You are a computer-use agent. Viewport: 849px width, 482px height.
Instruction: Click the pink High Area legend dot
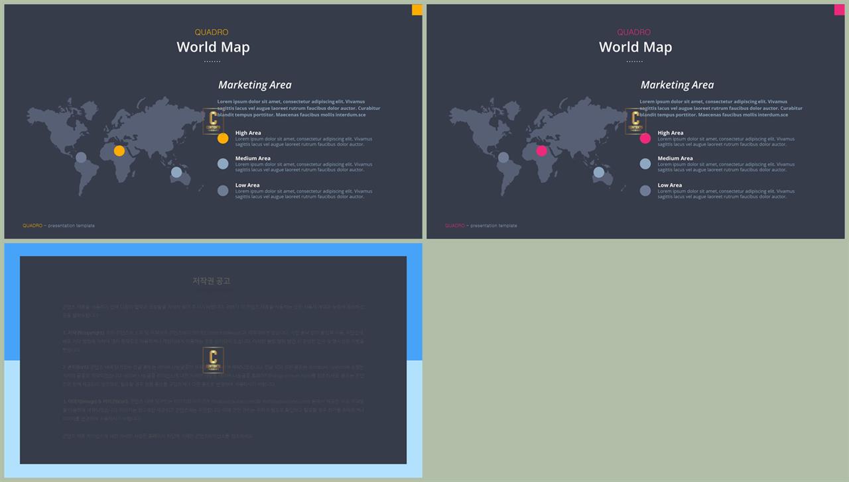click(645, 138)
